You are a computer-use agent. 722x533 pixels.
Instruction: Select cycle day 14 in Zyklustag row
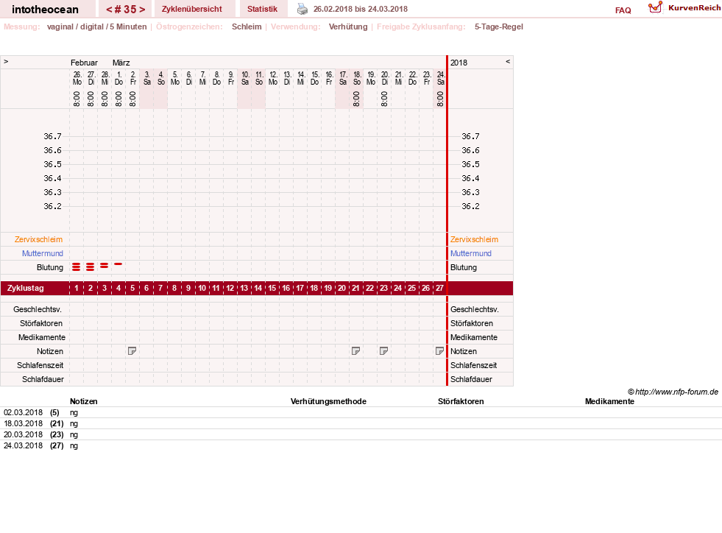click(x=258, y=288)
